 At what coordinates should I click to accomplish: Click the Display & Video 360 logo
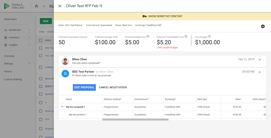coord(6,6)
